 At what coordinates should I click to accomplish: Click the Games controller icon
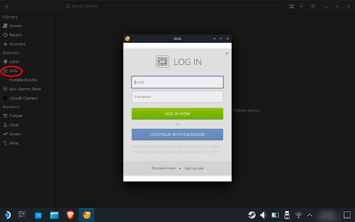pos(5,26)
